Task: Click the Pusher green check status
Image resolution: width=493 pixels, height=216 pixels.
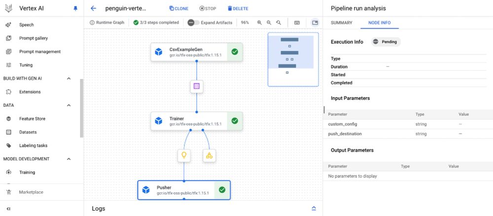Action: coord(222,190)
